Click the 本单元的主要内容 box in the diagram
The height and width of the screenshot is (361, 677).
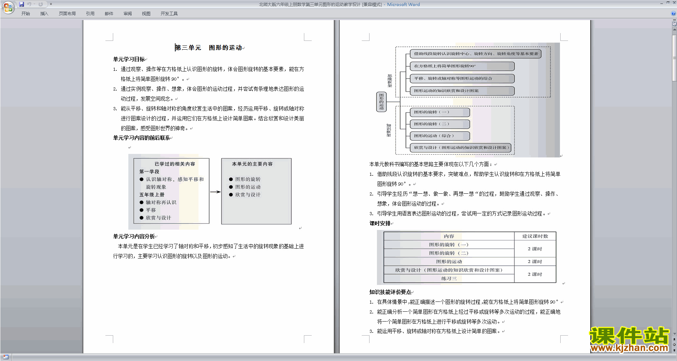(256, 191)
